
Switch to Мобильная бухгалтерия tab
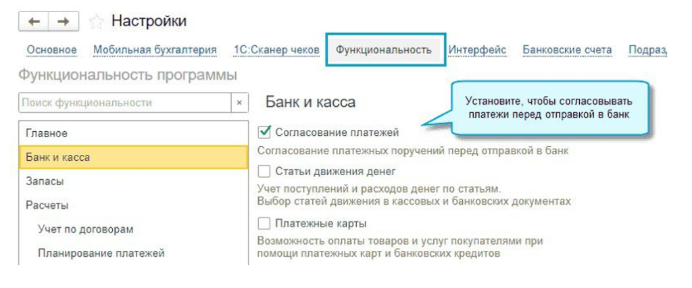pos(155,50)
